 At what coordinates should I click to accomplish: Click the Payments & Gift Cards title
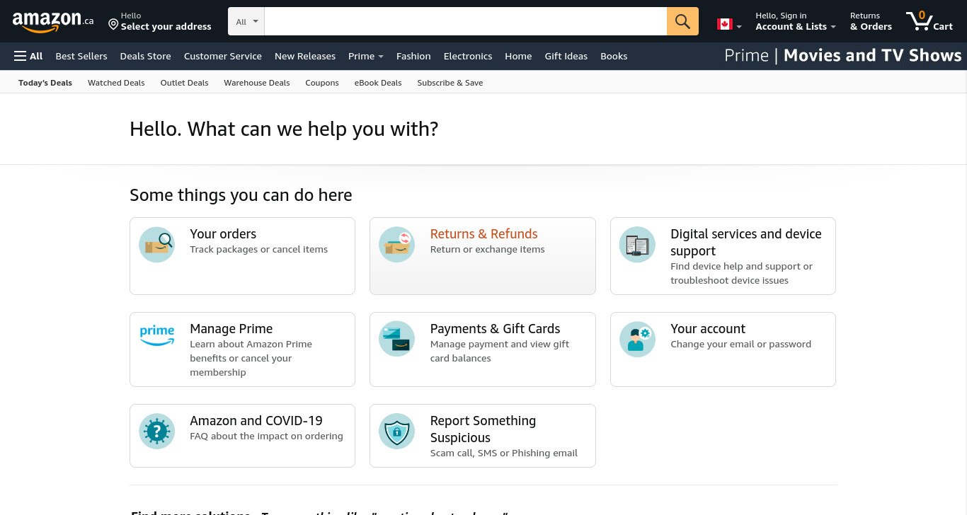(495, 329)
